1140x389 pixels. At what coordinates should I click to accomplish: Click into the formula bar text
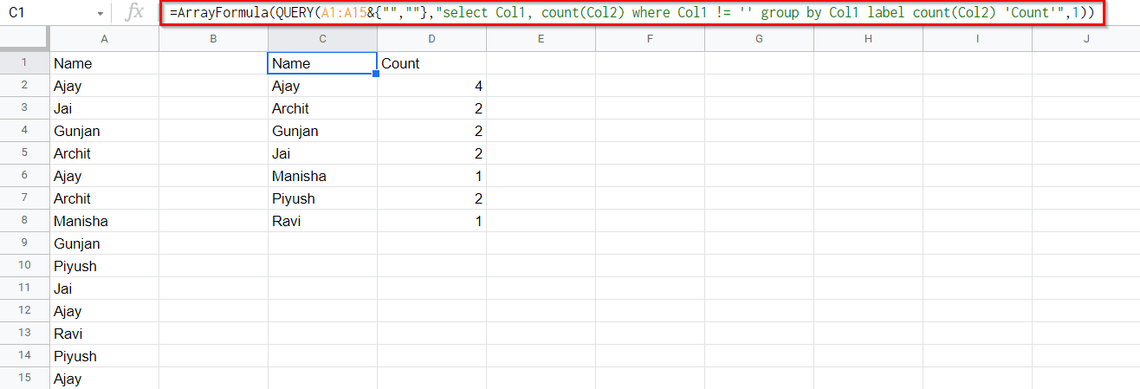click(x=633, y=13)
